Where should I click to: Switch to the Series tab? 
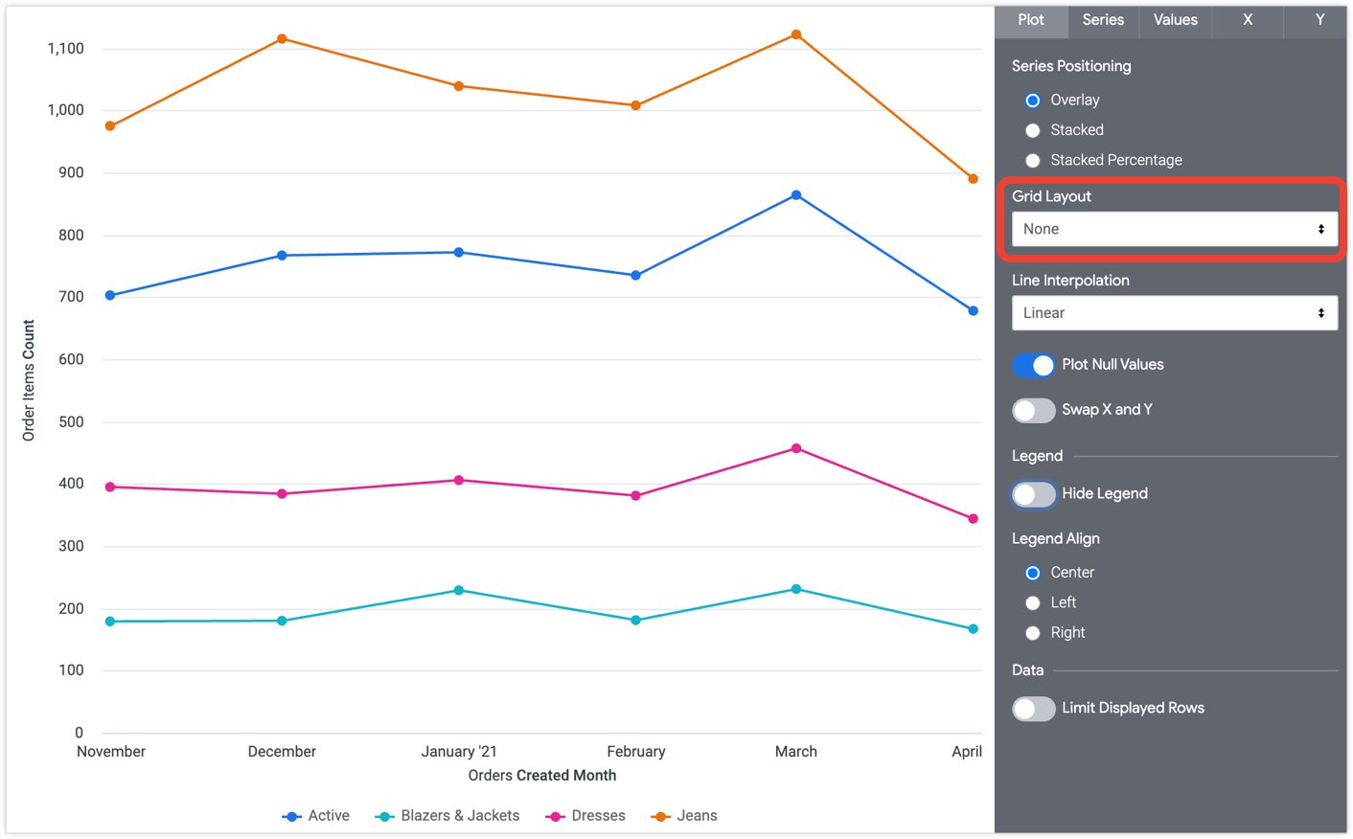(x=1103, y=20)
